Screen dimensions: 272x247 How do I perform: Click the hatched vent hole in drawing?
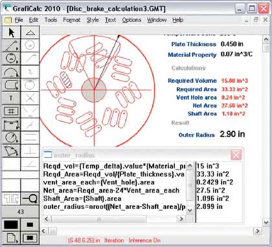pyautogui.click(x=65, y=80)
